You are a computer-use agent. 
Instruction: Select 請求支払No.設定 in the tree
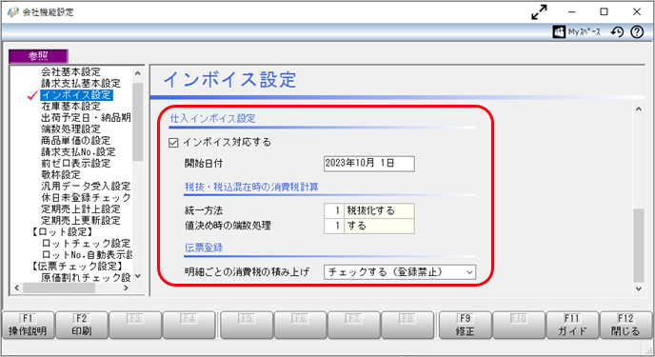pos(78,151)
